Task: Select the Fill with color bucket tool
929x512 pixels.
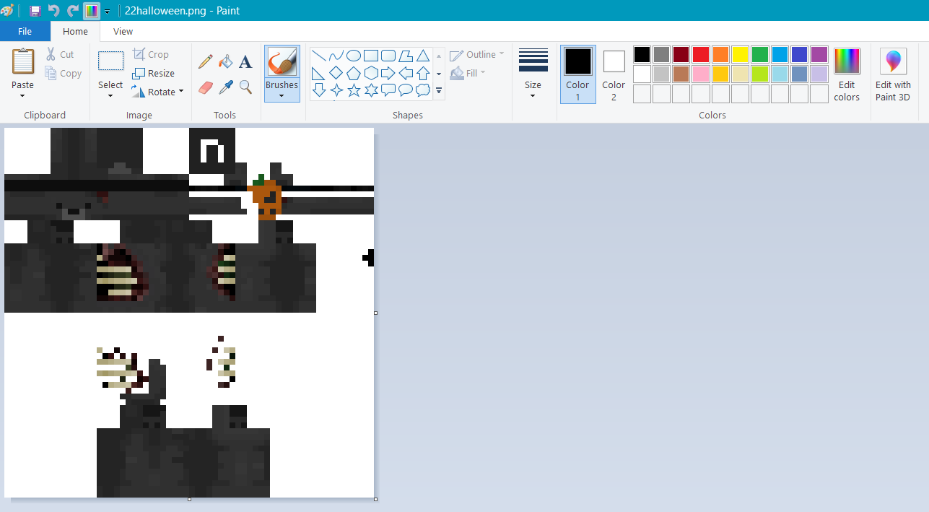Action: click(226, 62)
